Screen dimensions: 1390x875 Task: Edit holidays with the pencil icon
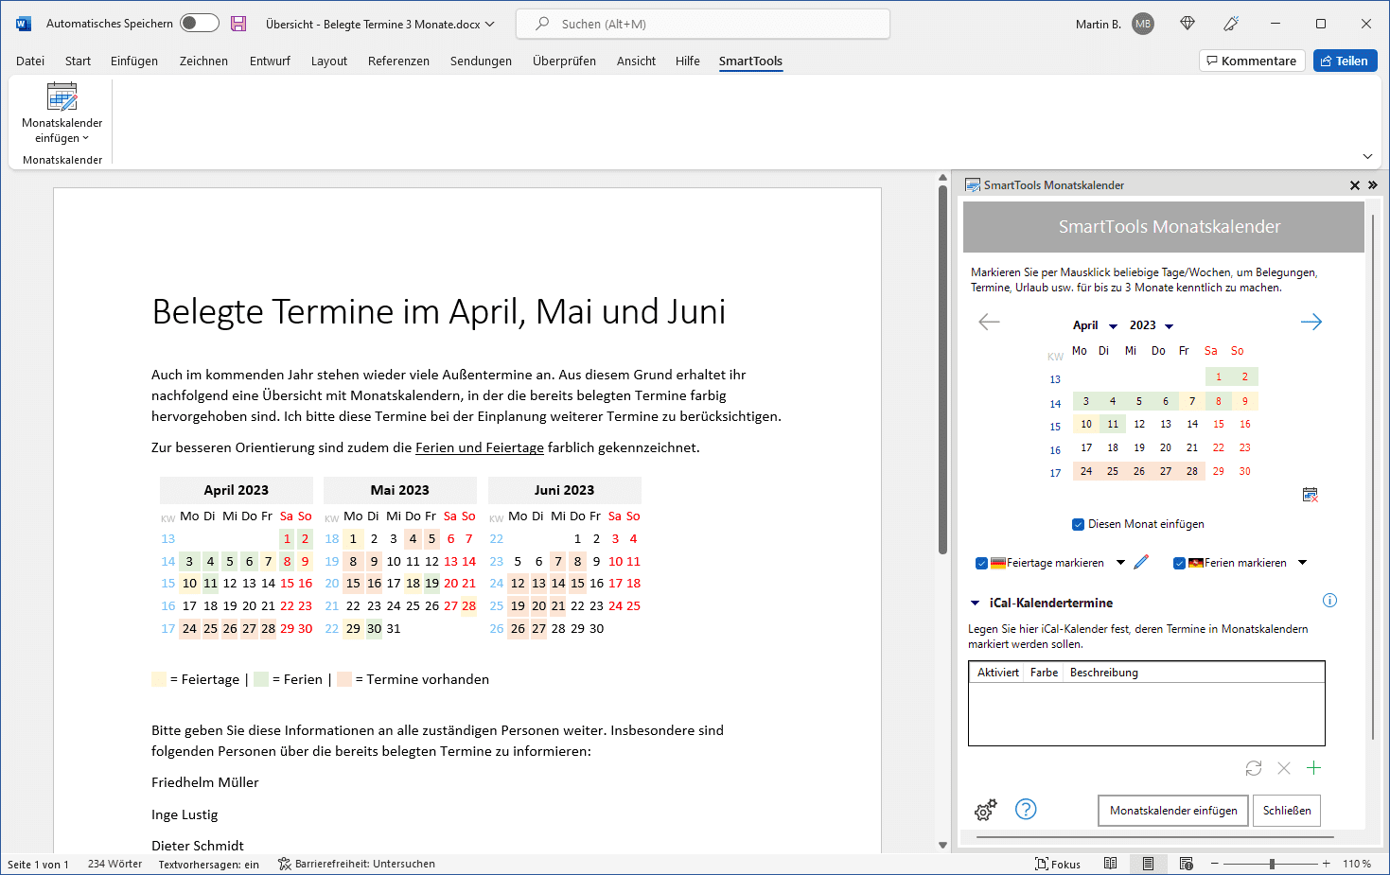[1141, 562]
